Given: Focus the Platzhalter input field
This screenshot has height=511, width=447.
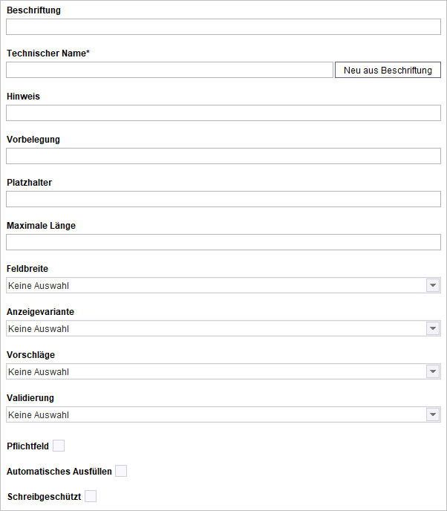Looking at the screenshot, I should tap(223, 199).
